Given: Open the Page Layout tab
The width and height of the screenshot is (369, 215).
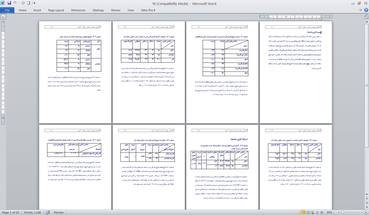Looking at the screenshot, I should [x=56, y=10].
